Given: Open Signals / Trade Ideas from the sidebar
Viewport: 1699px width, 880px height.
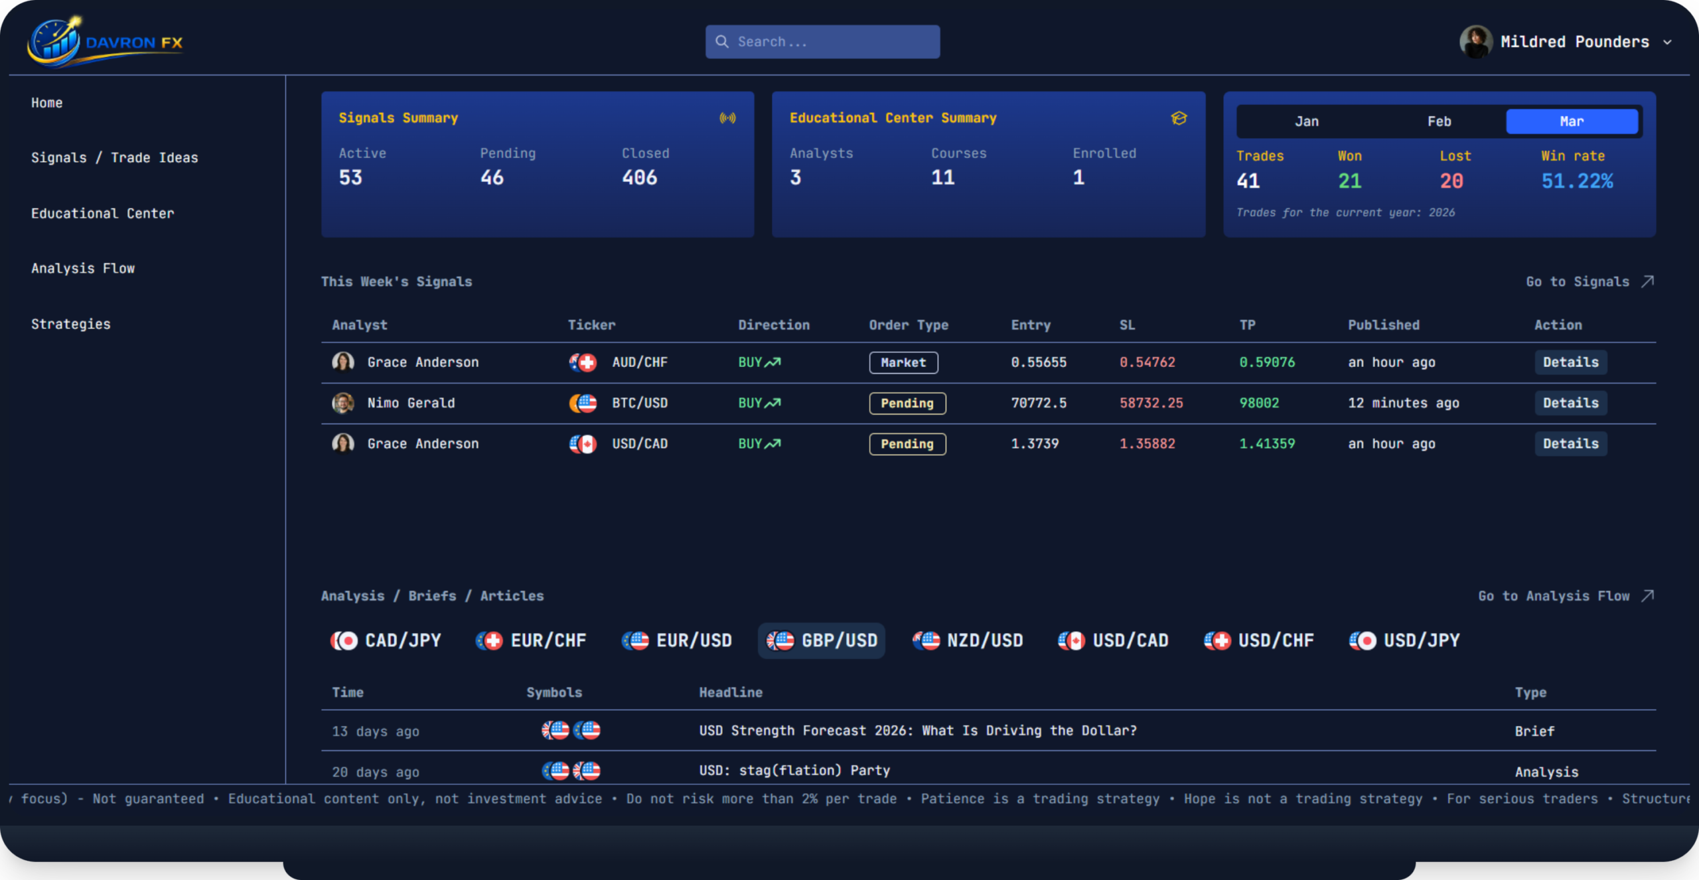Looking at the screenshot, I should [x=114, y=157].
